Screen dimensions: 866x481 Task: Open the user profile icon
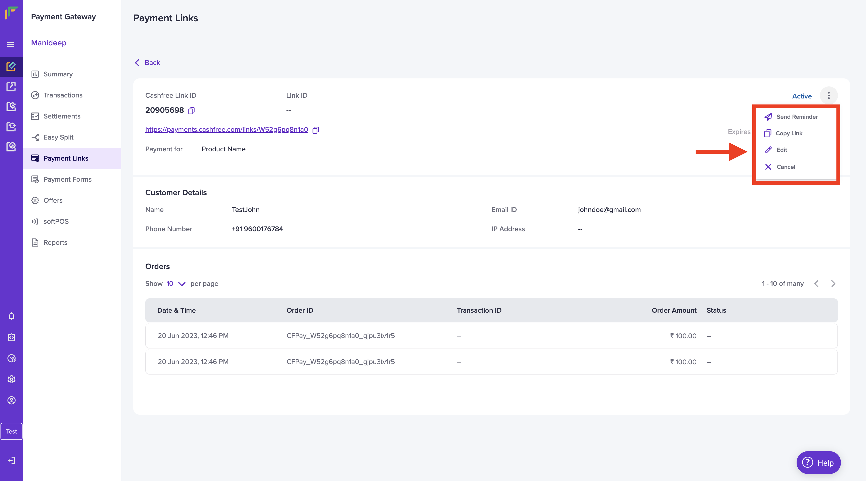pos(12,400)
